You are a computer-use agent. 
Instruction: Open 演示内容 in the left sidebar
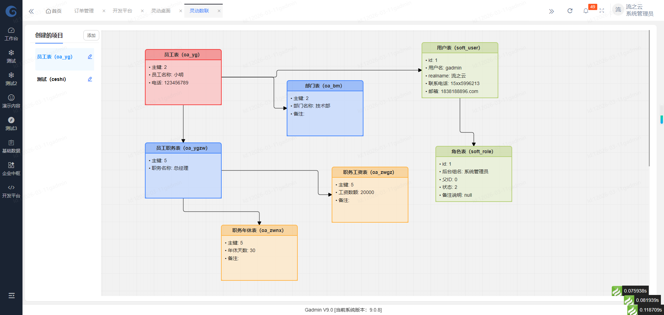[x=11, y=101]
